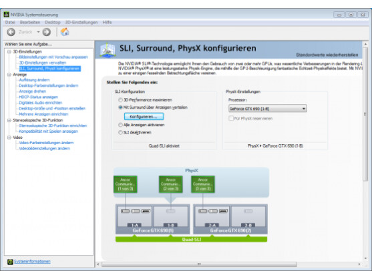Click the PhysX GeForce GTX 690 status text

(x=275, y=146)
